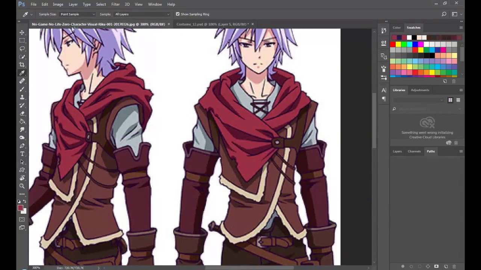Select the Move tool

22,33
